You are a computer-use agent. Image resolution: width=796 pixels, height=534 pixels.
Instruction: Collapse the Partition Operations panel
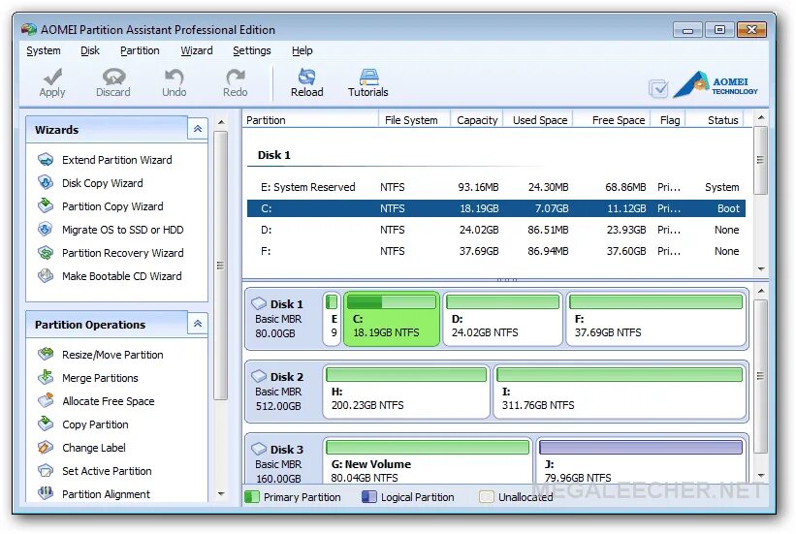(x=198, y=324)
